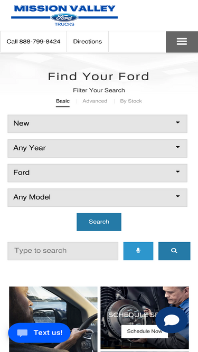Click the magnifying glass search button
Viewport: 198px width, 352px height.
[x=174, y=251]
